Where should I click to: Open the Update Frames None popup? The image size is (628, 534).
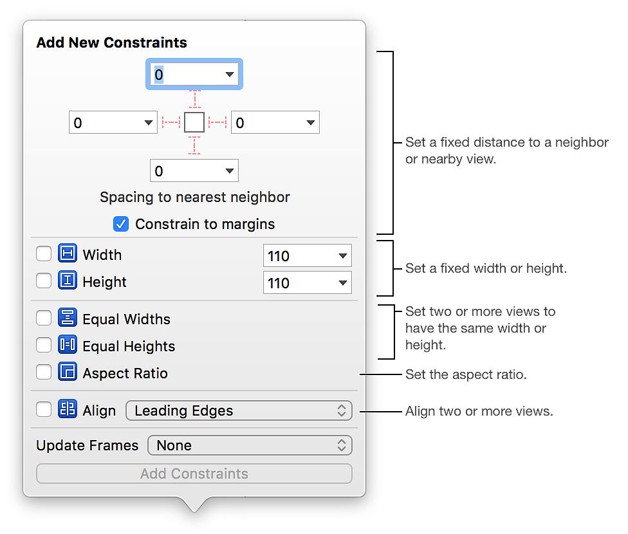pyautogui.click(x=250, y=445)
